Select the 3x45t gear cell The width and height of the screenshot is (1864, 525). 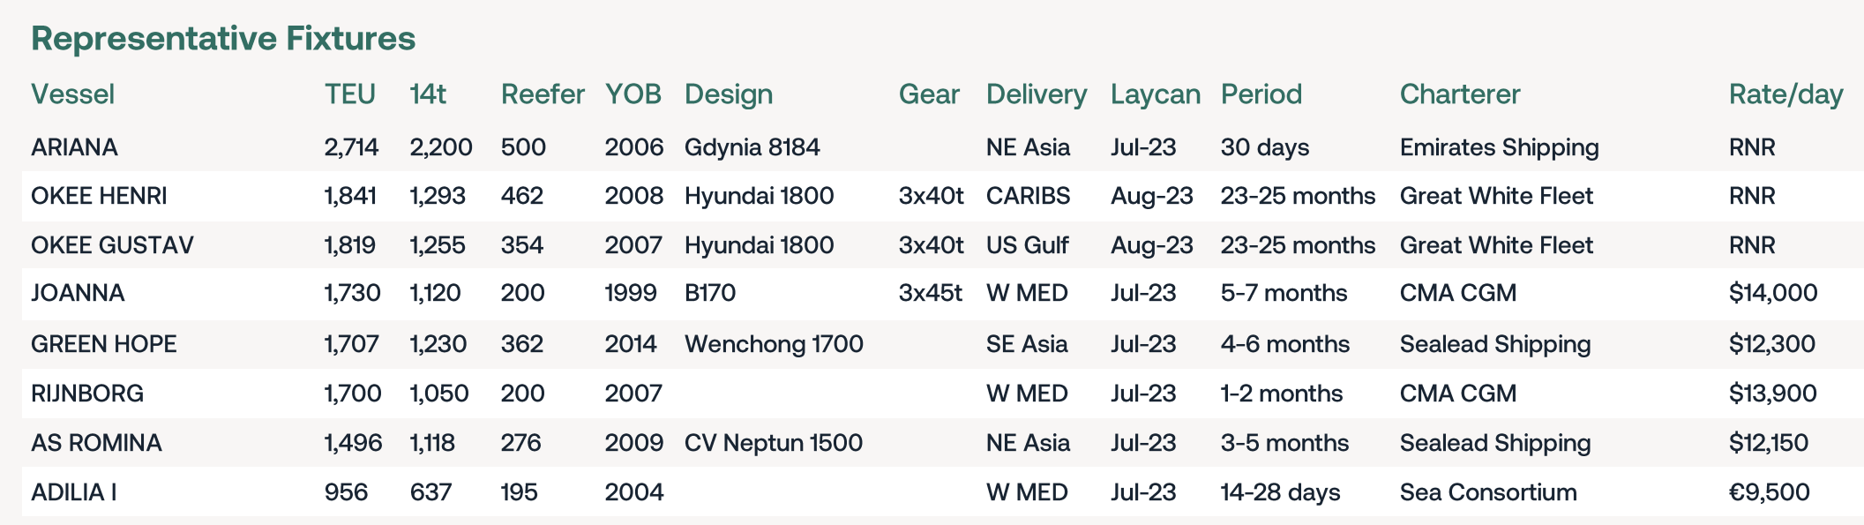(931, 293)
